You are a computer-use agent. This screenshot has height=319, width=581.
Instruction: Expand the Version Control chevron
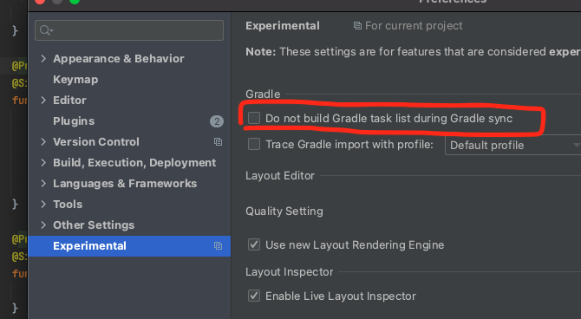click(x=43, y=142)
